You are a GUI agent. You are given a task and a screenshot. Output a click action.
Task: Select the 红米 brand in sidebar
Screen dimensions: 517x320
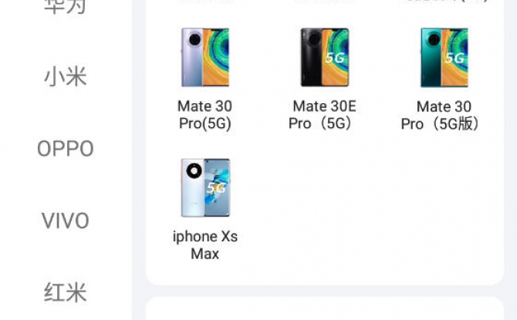(x=66, y=292)
